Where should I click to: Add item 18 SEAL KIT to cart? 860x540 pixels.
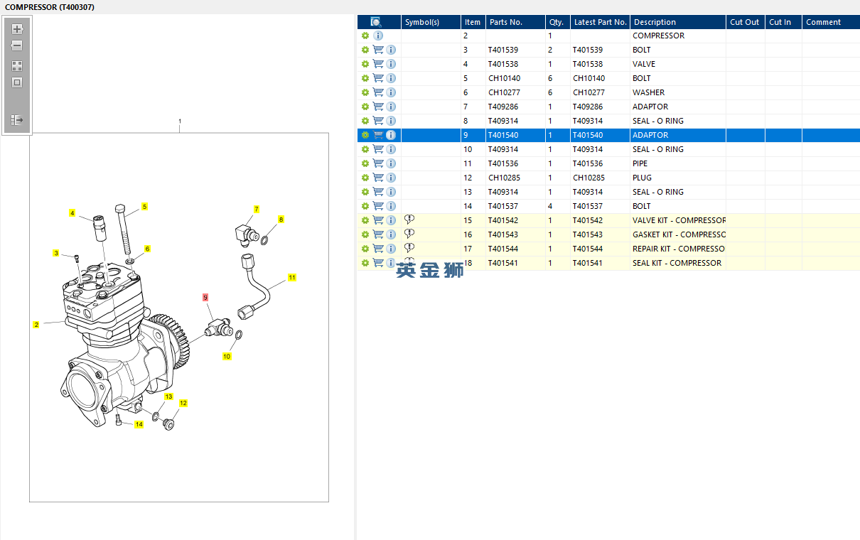point(378,263)
